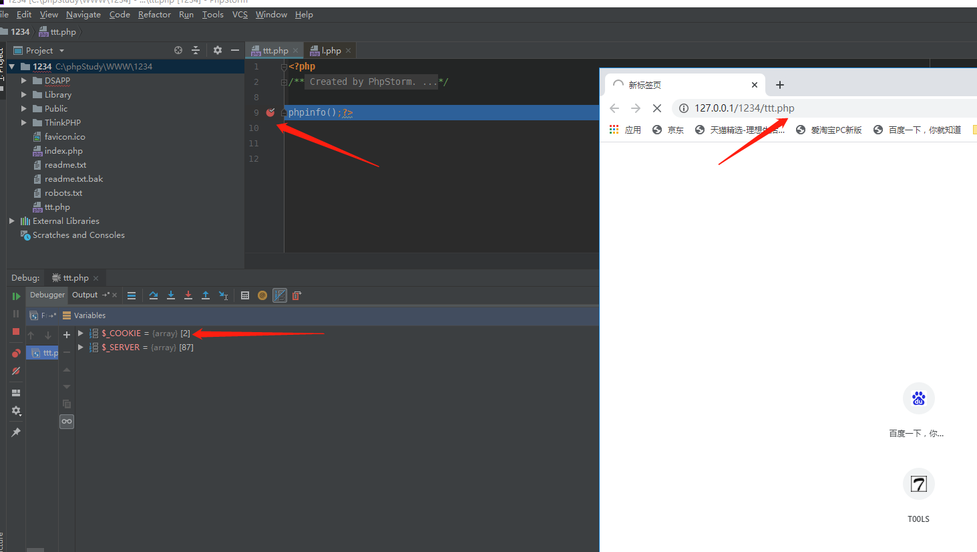Click the browser Back arrow
Viewport: 977px width, 552px height.
point(614,108)
